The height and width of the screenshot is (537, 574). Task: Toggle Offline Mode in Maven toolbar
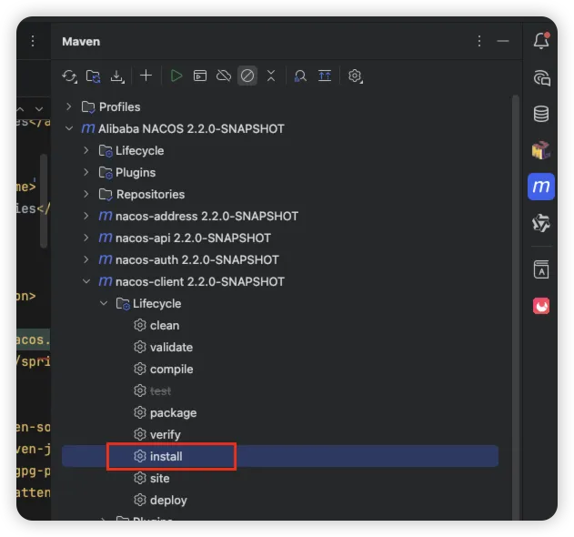tap(224, 76)
